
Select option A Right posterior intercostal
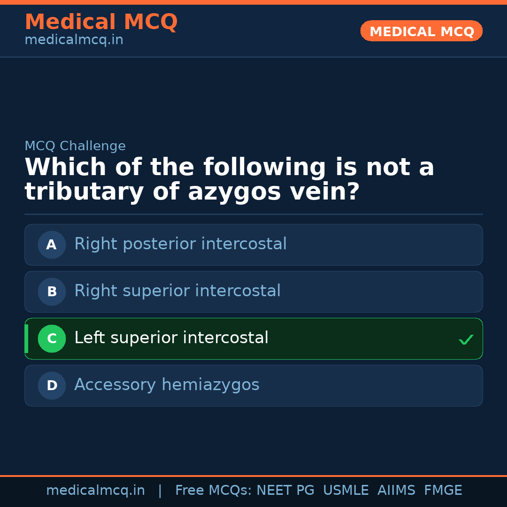[253, 245]
